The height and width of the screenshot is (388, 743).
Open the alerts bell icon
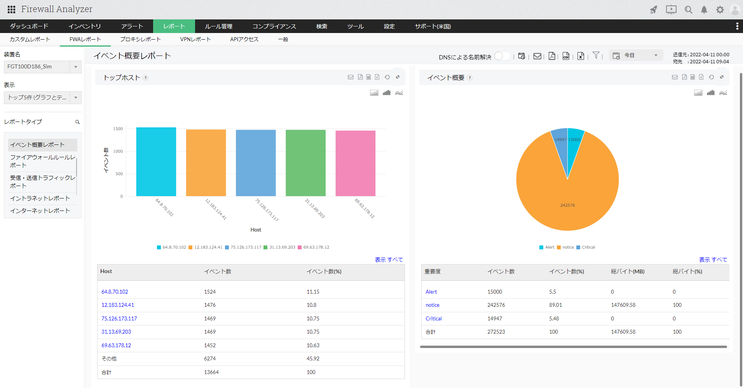pos(704,10)
